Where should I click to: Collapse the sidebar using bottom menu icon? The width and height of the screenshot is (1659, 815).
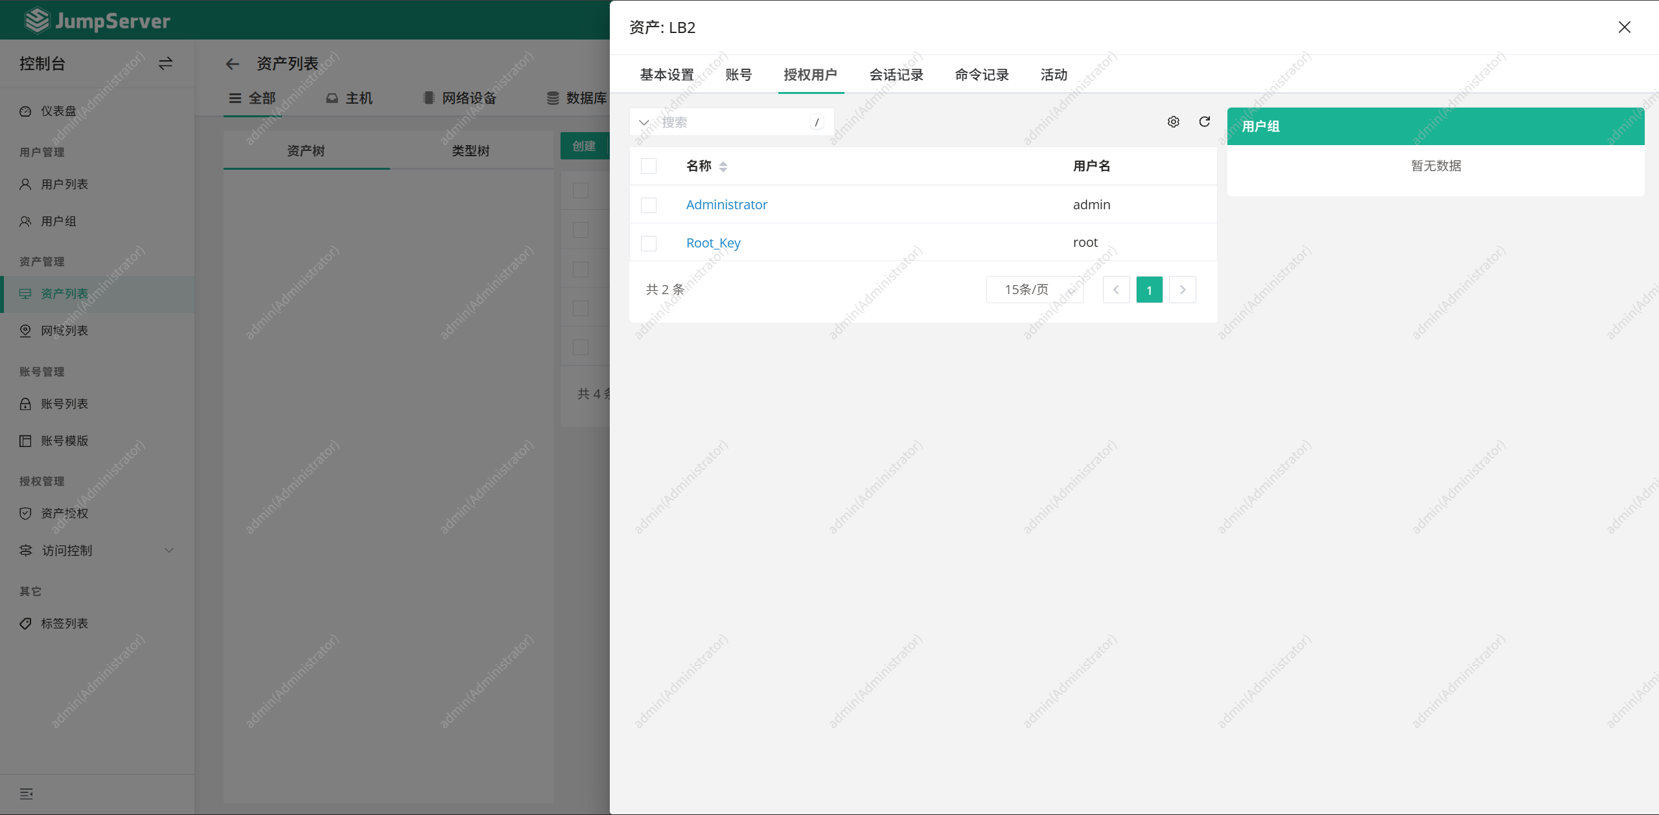pos(27,794)
